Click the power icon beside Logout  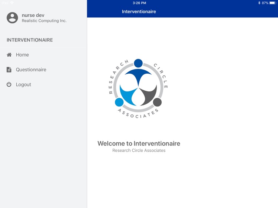coord(9,84)
